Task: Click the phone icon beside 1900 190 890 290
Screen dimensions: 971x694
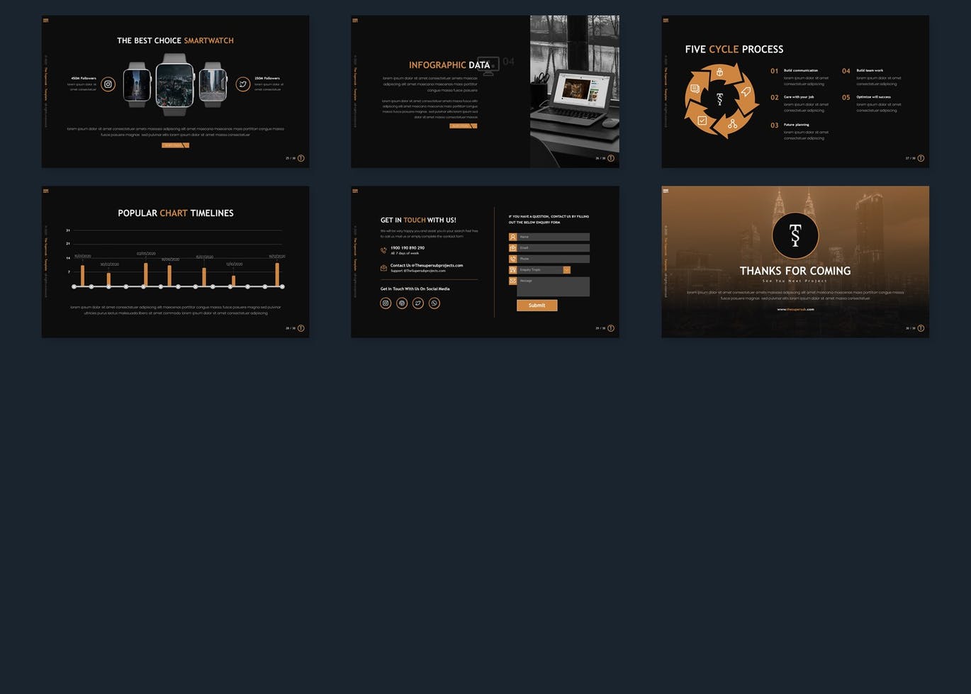Action: pos(383,250)
